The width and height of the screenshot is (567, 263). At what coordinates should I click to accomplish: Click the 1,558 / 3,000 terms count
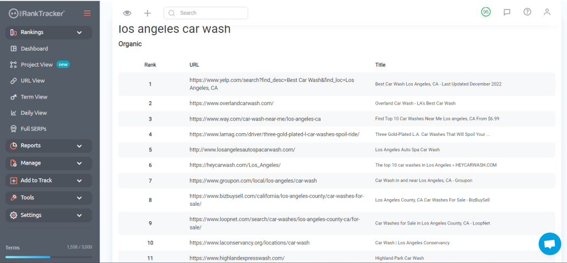79,247
